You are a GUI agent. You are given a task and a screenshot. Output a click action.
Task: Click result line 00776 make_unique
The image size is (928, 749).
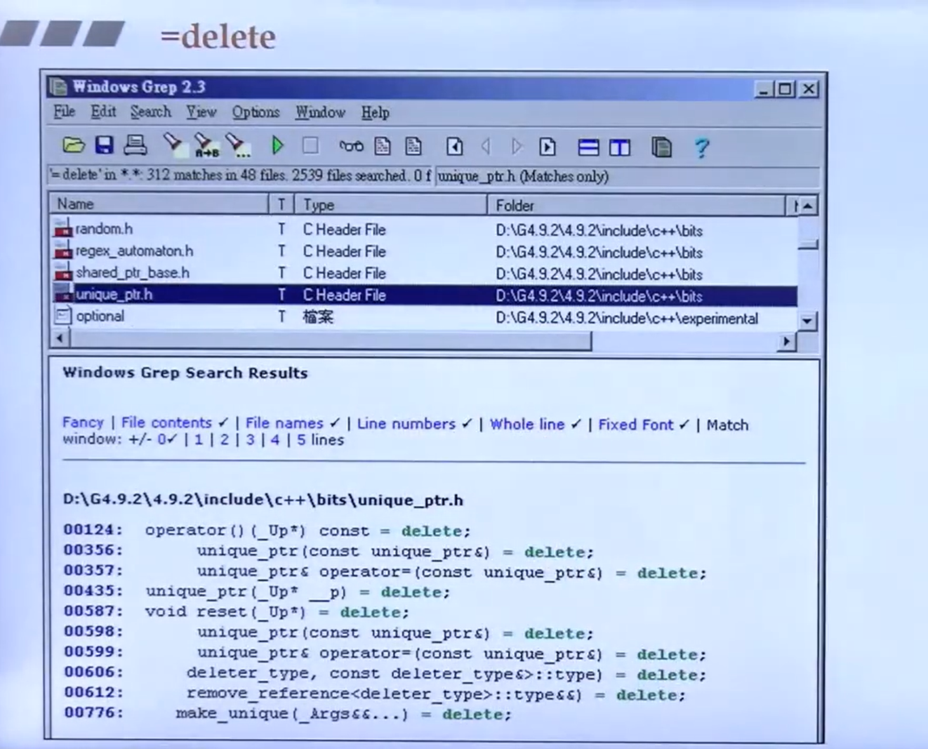coord(288,714)
